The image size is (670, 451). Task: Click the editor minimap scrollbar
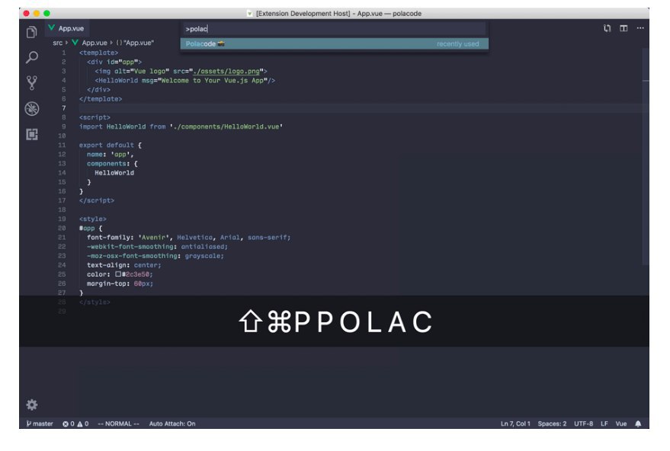coord(645,156)
